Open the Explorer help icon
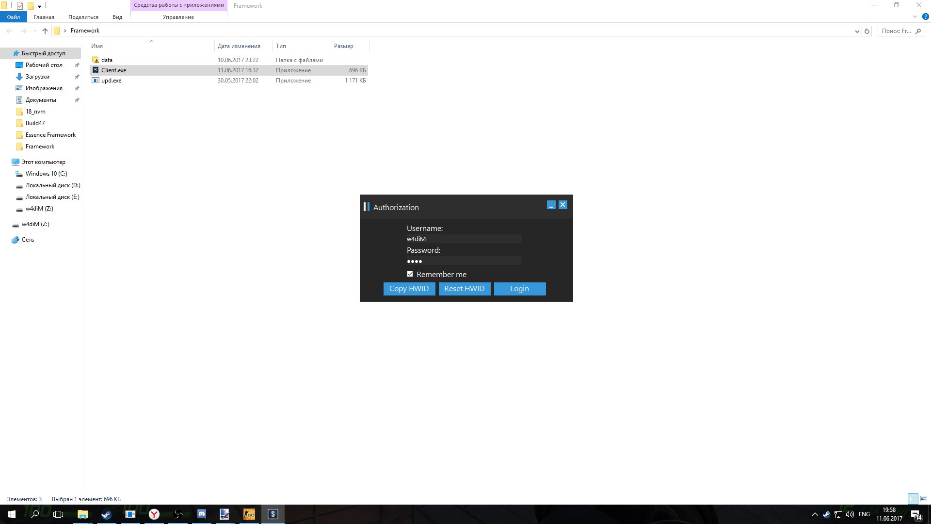Image resolution: width=931 pixels, height=524 pixels. (925, 16)
